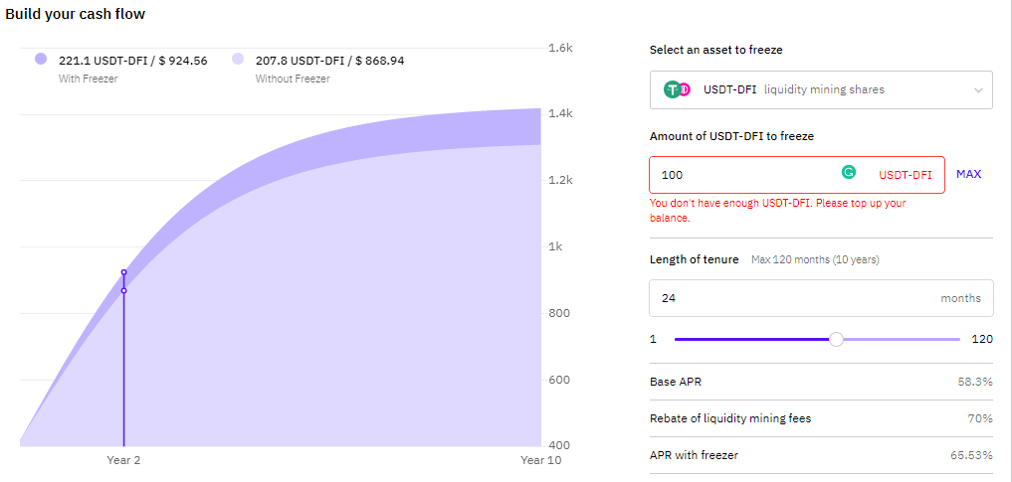
Task: Click the Year 10 axis label
Action: click(541, 460)
